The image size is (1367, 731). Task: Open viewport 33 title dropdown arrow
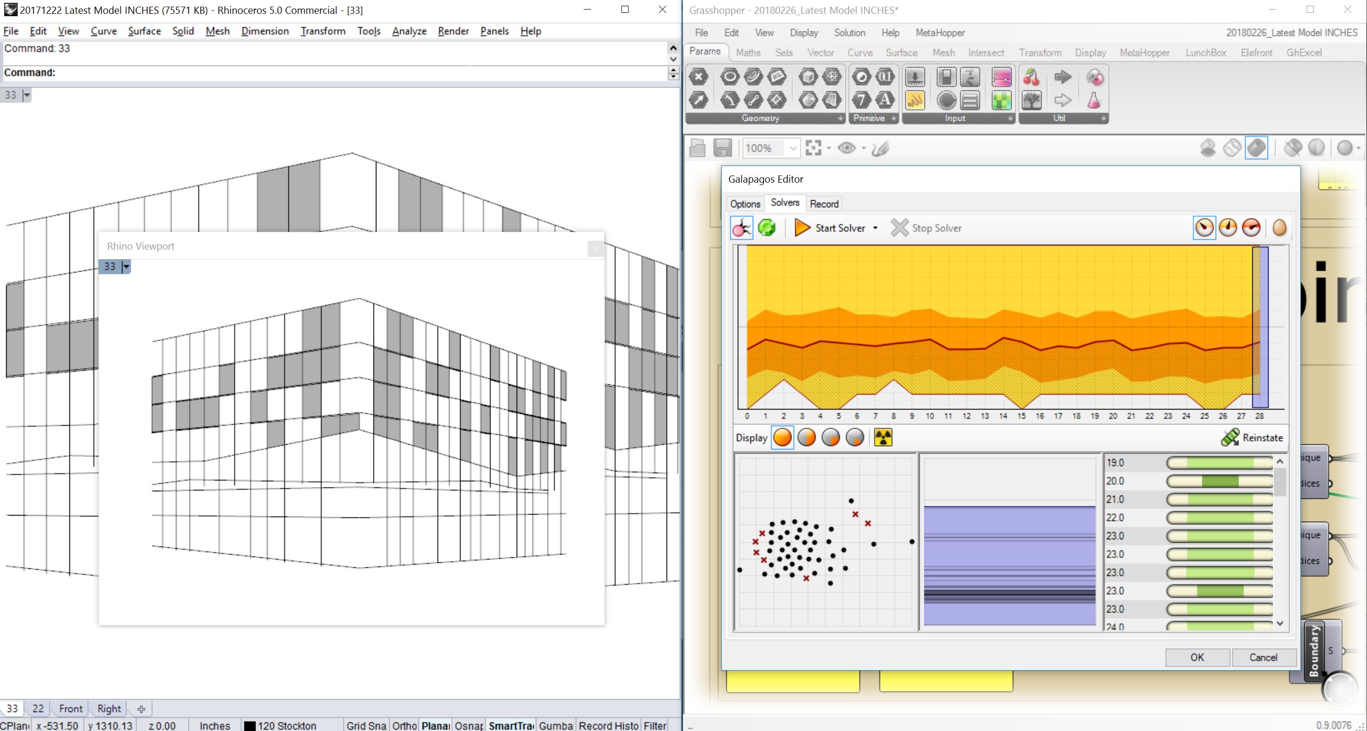[27, 96]
